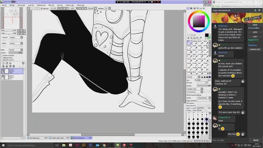
Task: Pick the zoom magnifier tool
Action: click(x=191, y=38)
